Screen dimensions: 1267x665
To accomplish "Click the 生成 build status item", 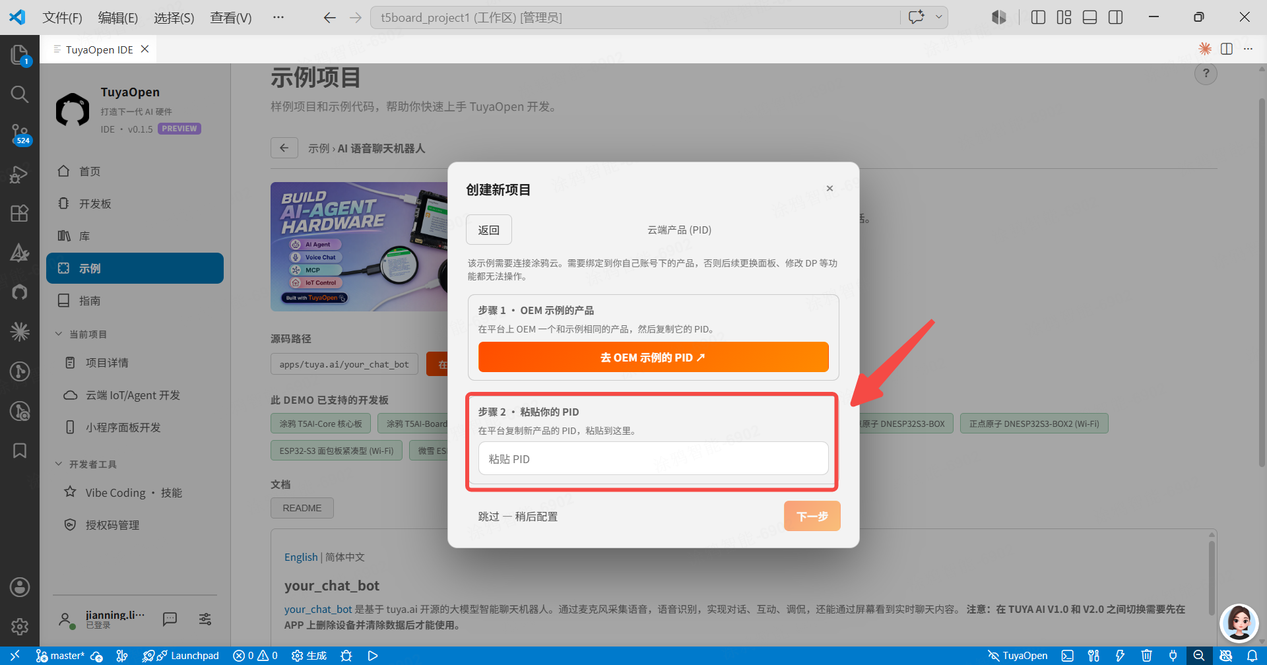I will (x=309, y=656).
